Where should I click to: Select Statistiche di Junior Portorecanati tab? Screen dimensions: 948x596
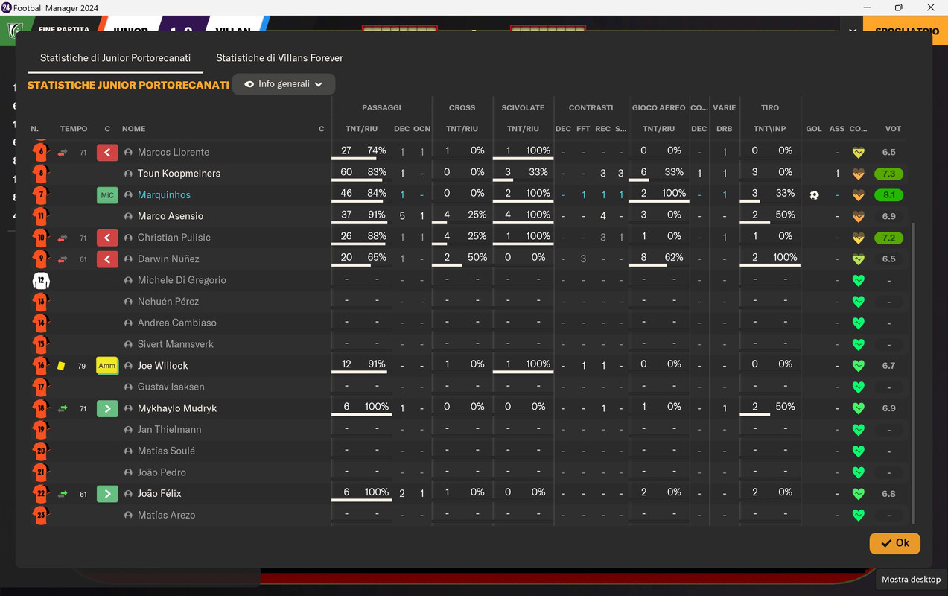tap(115, 57)
